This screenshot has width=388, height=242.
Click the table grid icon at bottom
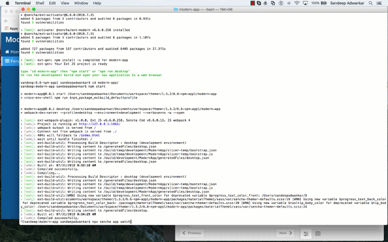(x=318, y=234)
